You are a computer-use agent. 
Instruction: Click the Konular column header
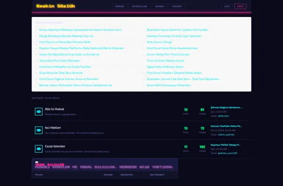click(108, 175)
